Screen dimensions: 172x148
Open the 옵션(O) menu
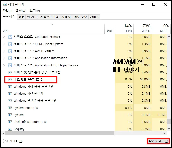click(x=21, y=11)
